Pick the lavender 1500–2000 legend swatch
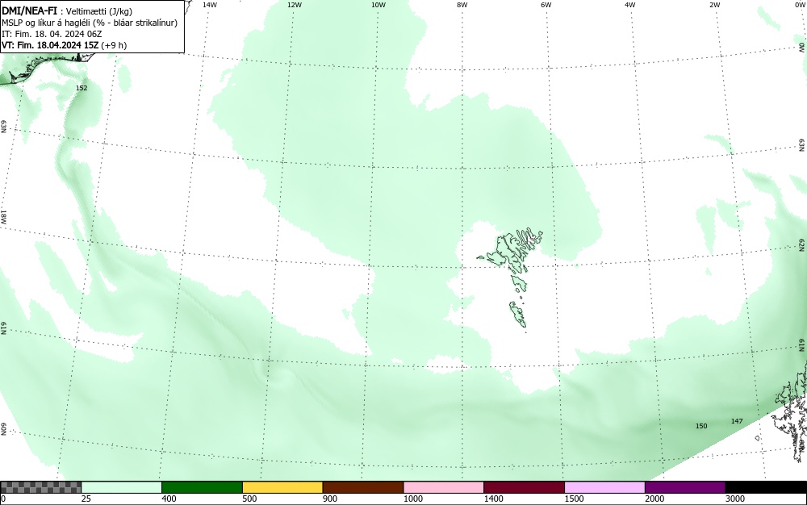This screenshot has width=807, height=505. pyautogui.click(x=604, y=487)
